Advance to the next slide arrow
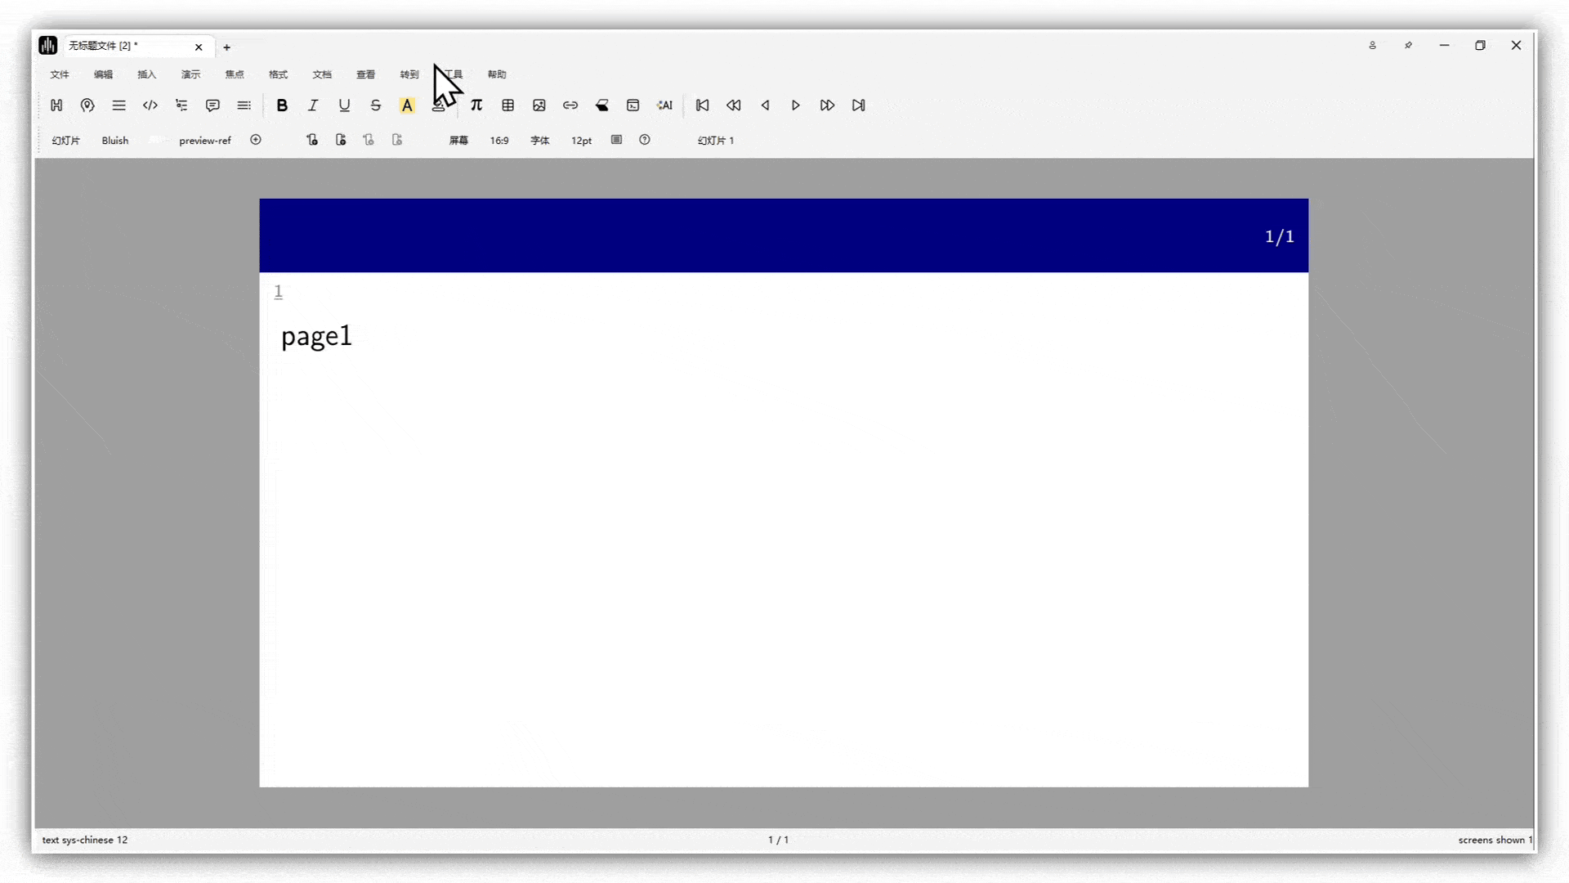 (795, 105)
